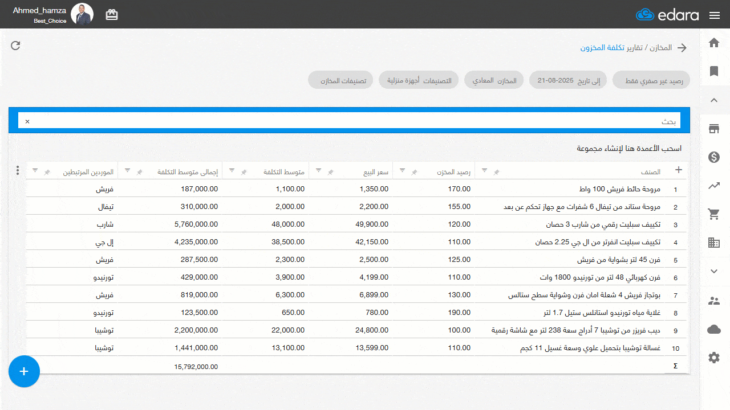The width and height of the screenshot is (730, 410).
Task: Open the hamburger main menu
Action: tap(715, 15)
